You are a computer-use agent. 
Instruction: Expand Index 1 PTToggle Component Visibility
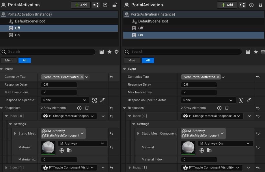(129, 167)
